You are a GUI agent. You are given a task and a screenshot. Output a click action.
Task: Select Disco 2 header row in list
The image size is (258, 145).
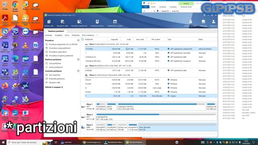(x=151, y=66)
